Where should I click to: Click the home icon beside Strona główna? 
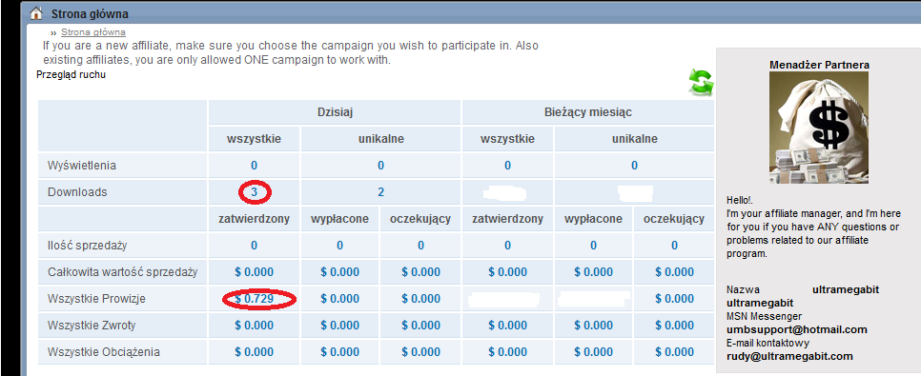point(36,12)
